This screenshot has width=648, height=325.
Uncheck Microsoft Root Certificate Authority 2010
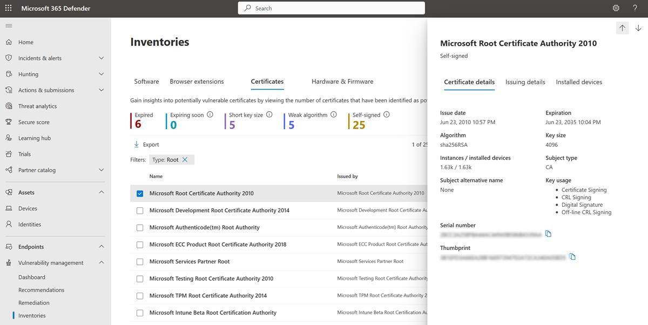(140, 193)
